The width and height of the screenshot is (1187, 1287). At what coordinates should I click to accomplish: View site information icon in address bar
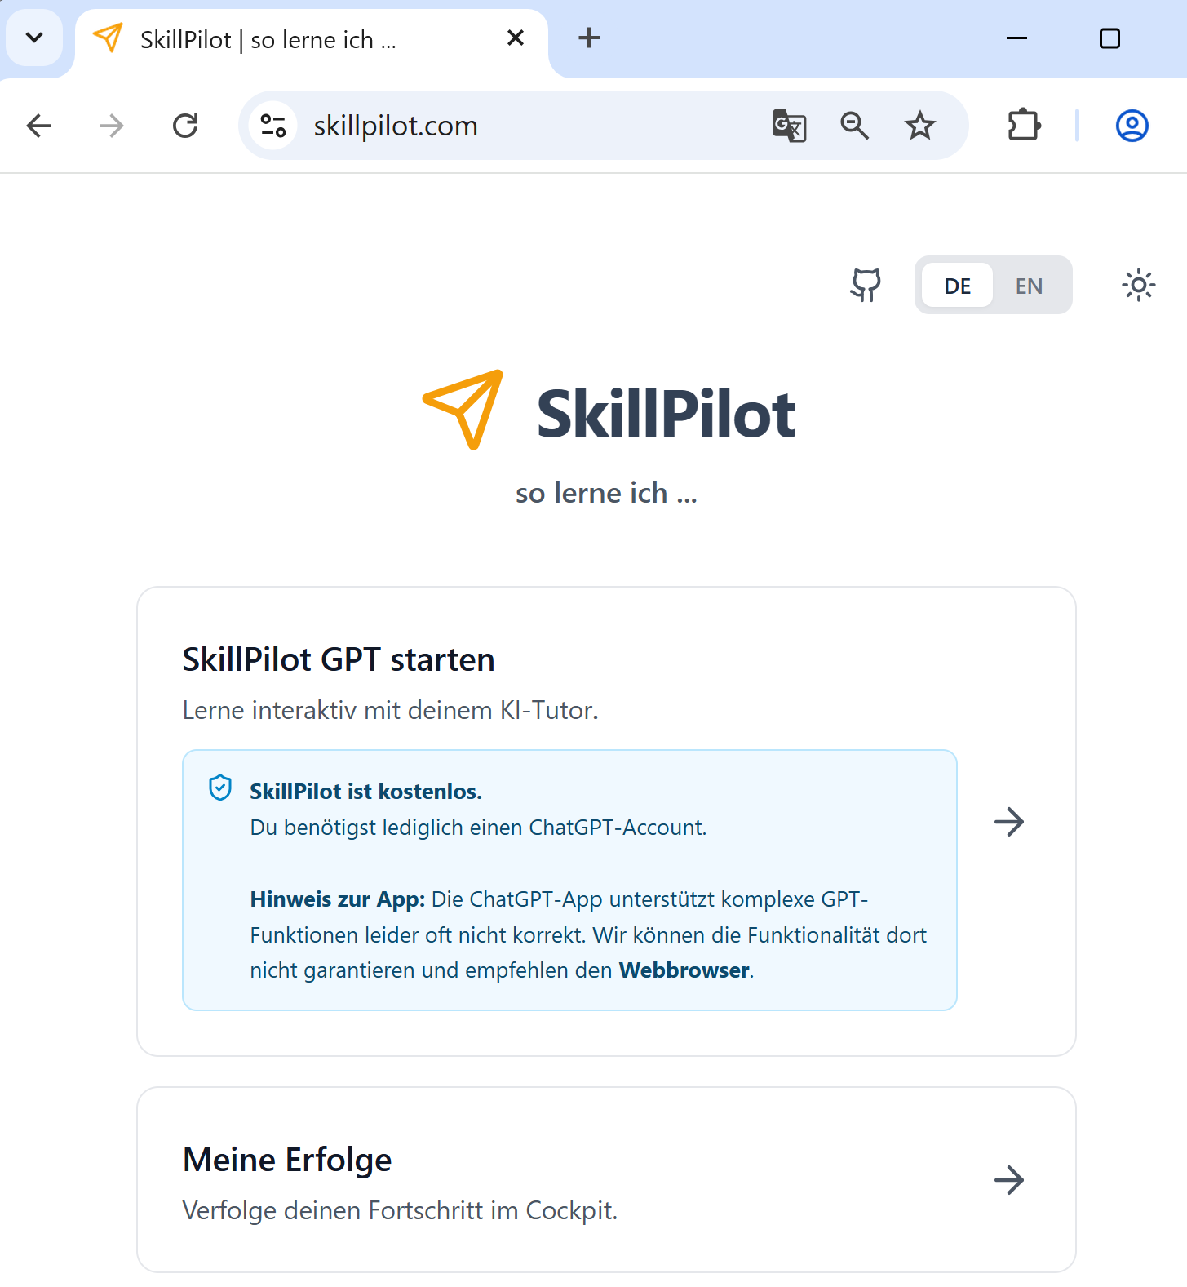point(273,126)
